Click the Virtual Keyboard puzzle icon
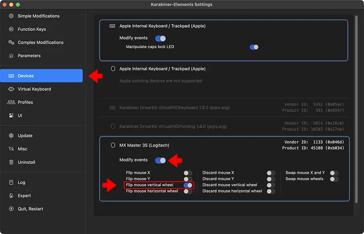The width and height of the screenshot is (364, 234). [x=11, y=89]
